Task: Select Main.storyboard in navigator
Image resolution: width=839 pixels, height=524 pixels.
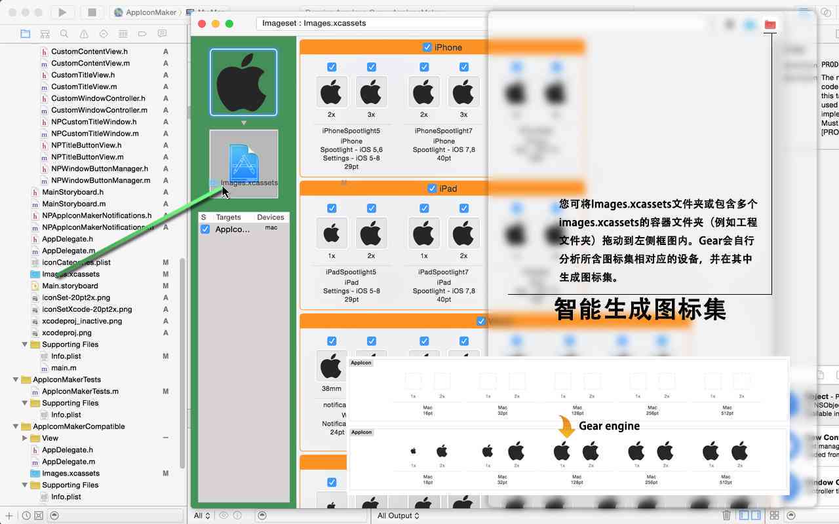Action: coord(70,286)
